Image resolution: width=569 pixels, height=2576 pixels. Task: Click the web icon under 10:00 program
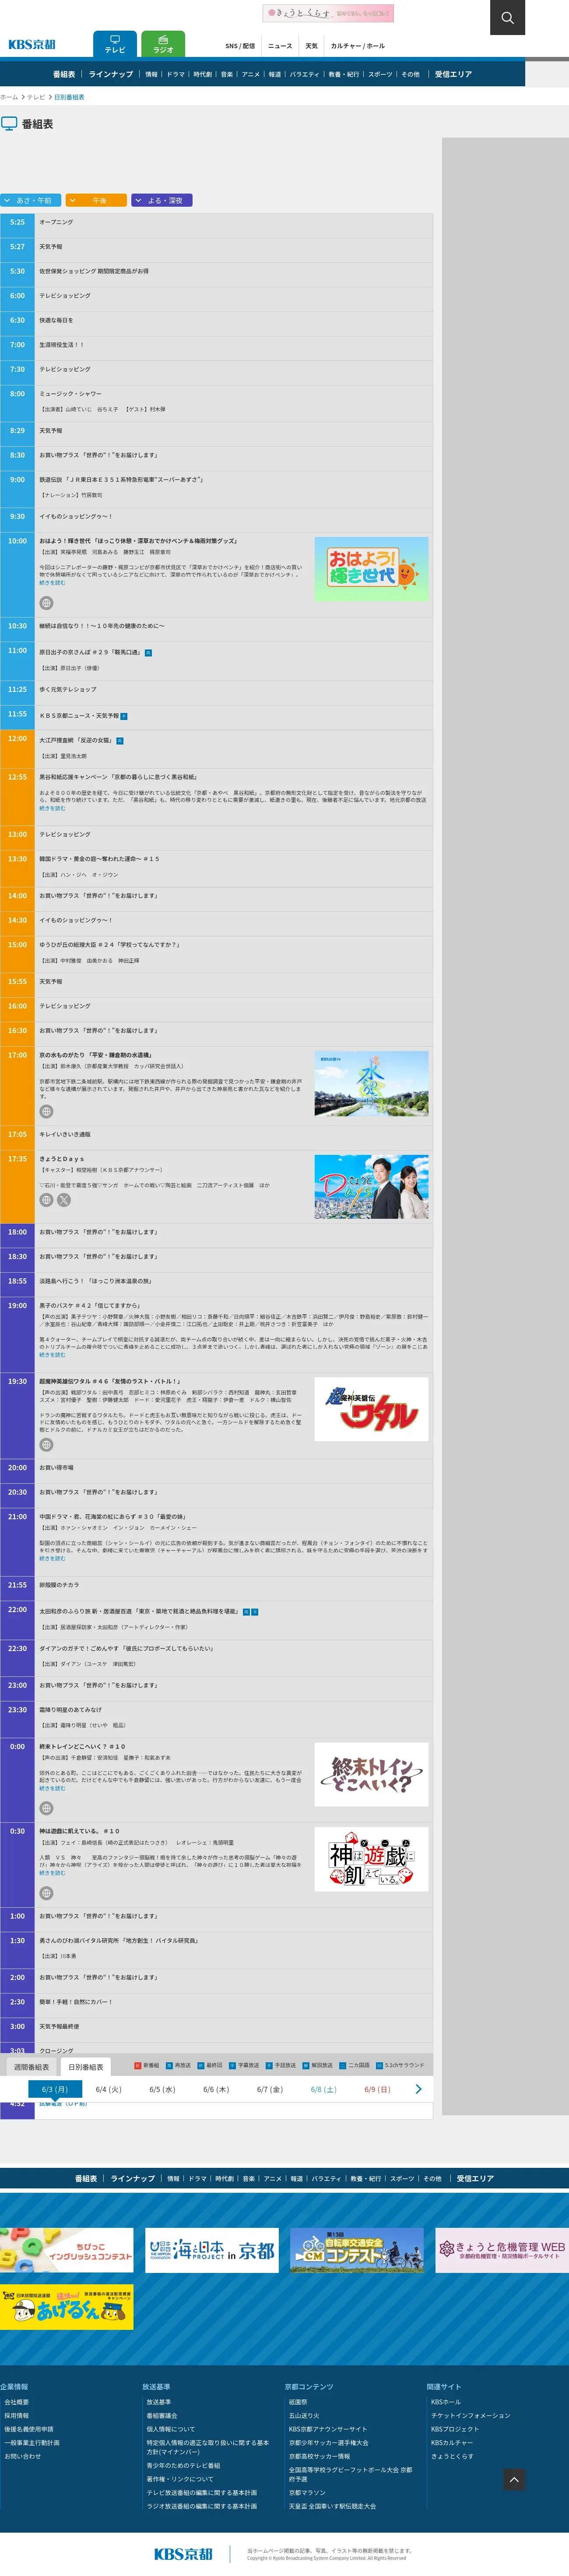click(46, 603)
